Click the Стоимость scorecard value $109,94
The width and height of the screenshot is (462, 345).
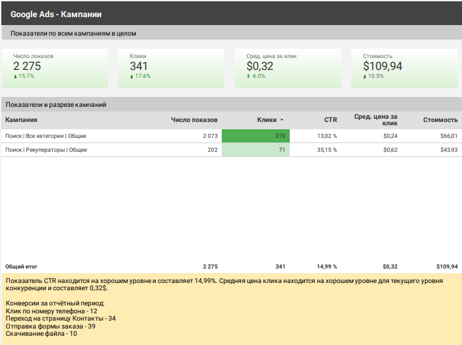(x=382, y=66)
